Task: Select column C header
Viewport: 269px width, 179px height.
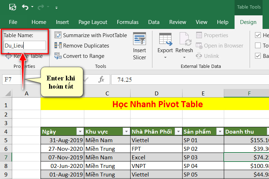Action: click(x=107, y=94)
